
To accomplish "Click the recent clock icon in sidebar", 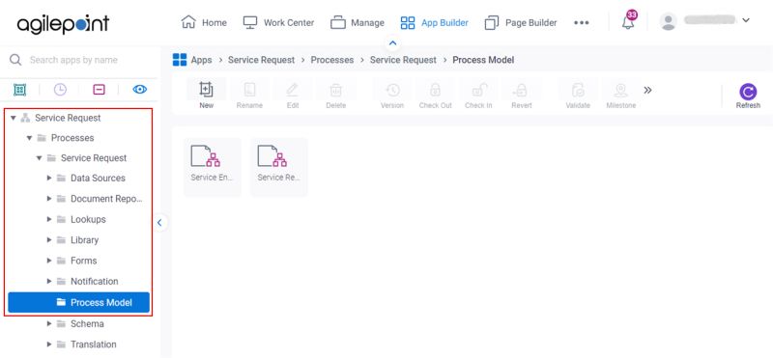I will click(60, 90).
